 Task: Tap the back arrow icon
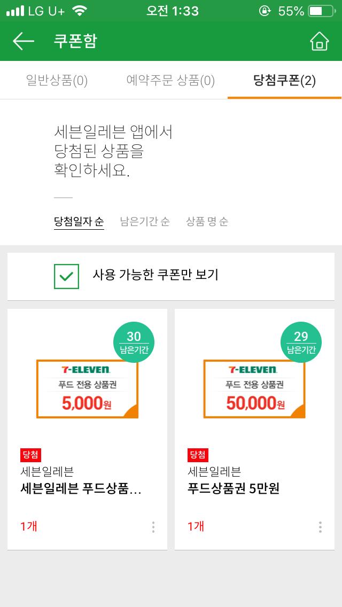click(x=23, y=41)
